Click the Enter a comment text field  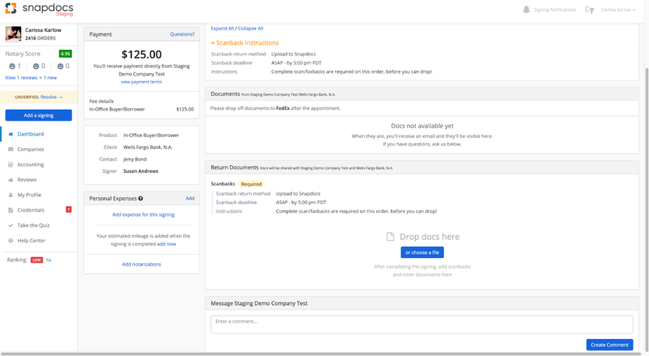pyautogui.click(x=421, y=325)
